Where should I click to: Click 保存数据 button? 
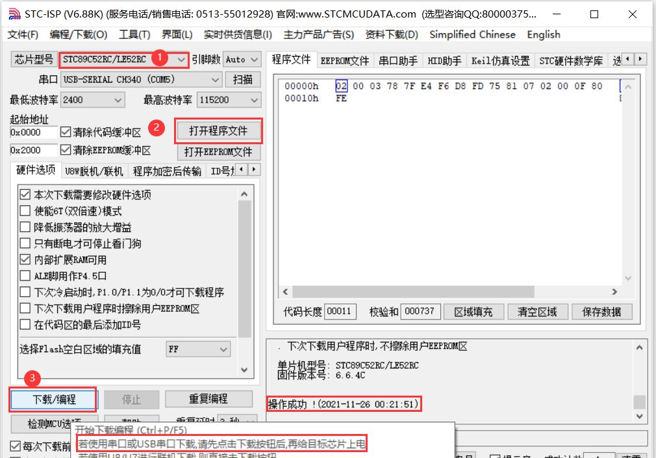point(601,312)
